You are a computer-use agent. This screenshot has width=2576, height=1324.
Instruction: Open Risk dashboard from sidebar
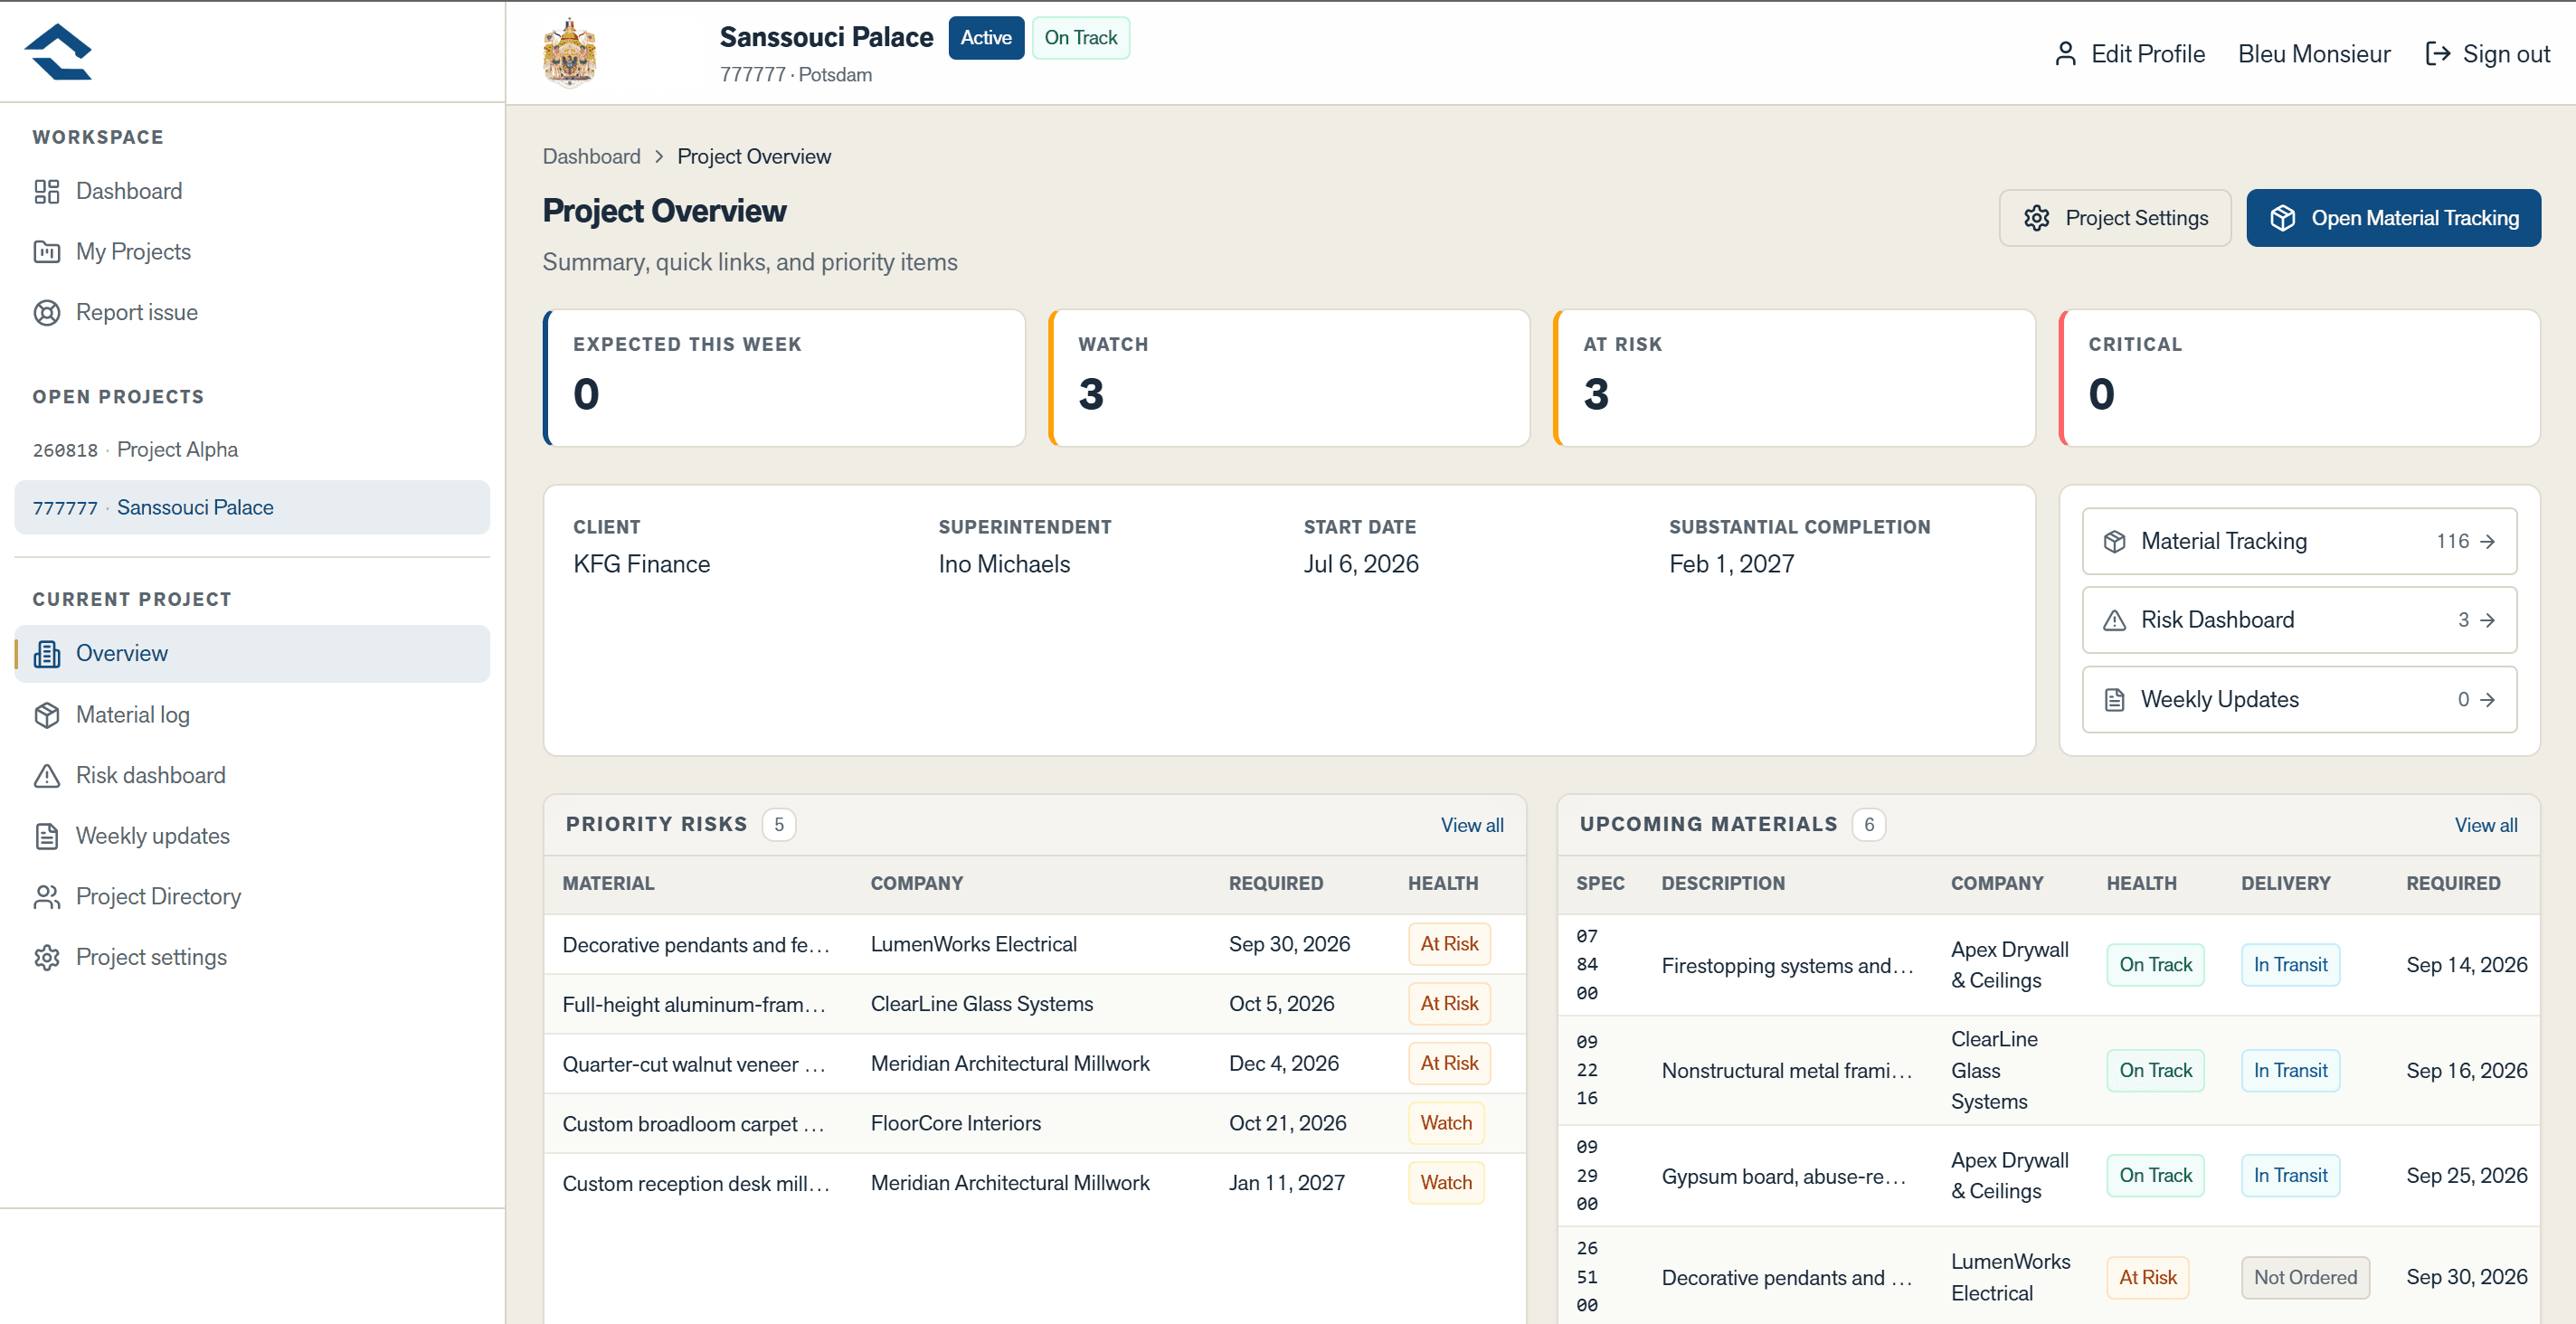click(x=252, y=776)
